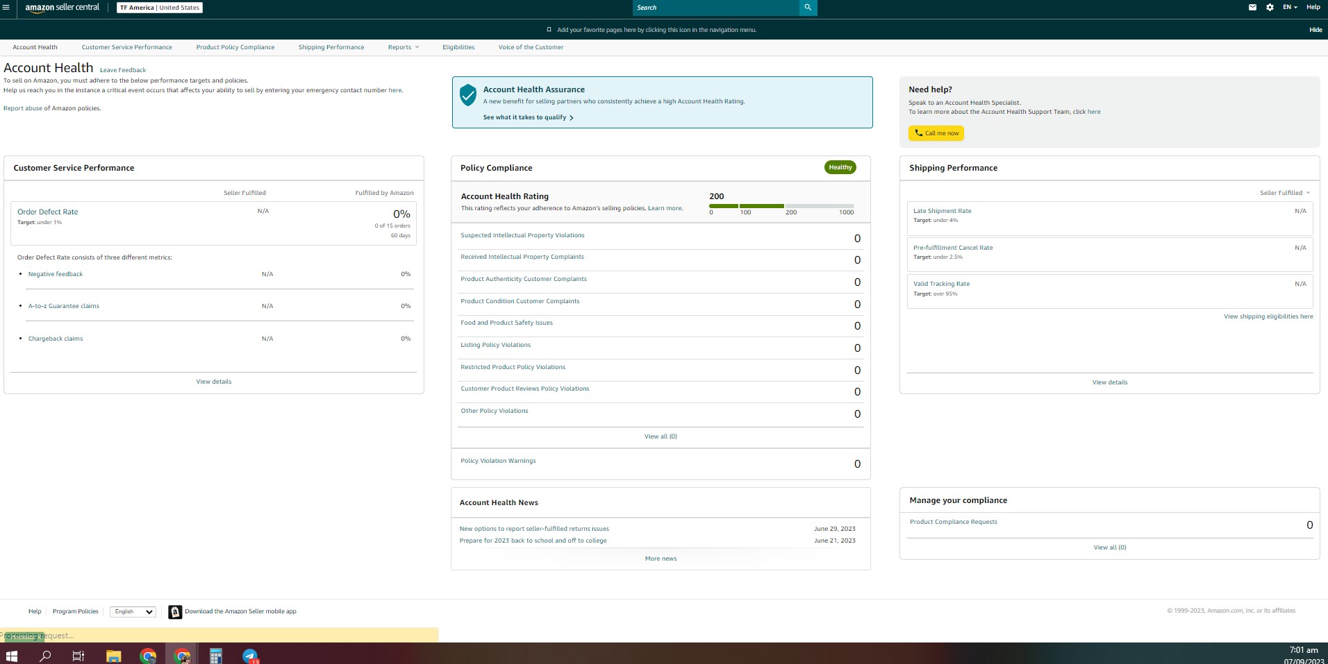
Task: Open File Explorer from the taskbar
Action: pos(113,656)
